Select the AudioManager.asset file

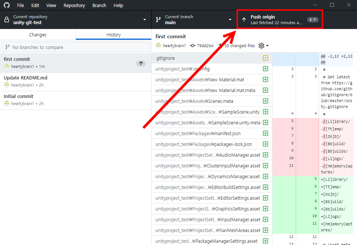[x=212, y=155]
